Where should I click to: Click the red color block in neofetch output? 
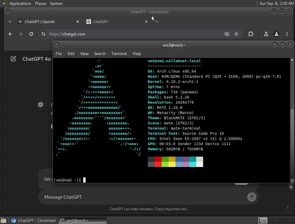158,162
